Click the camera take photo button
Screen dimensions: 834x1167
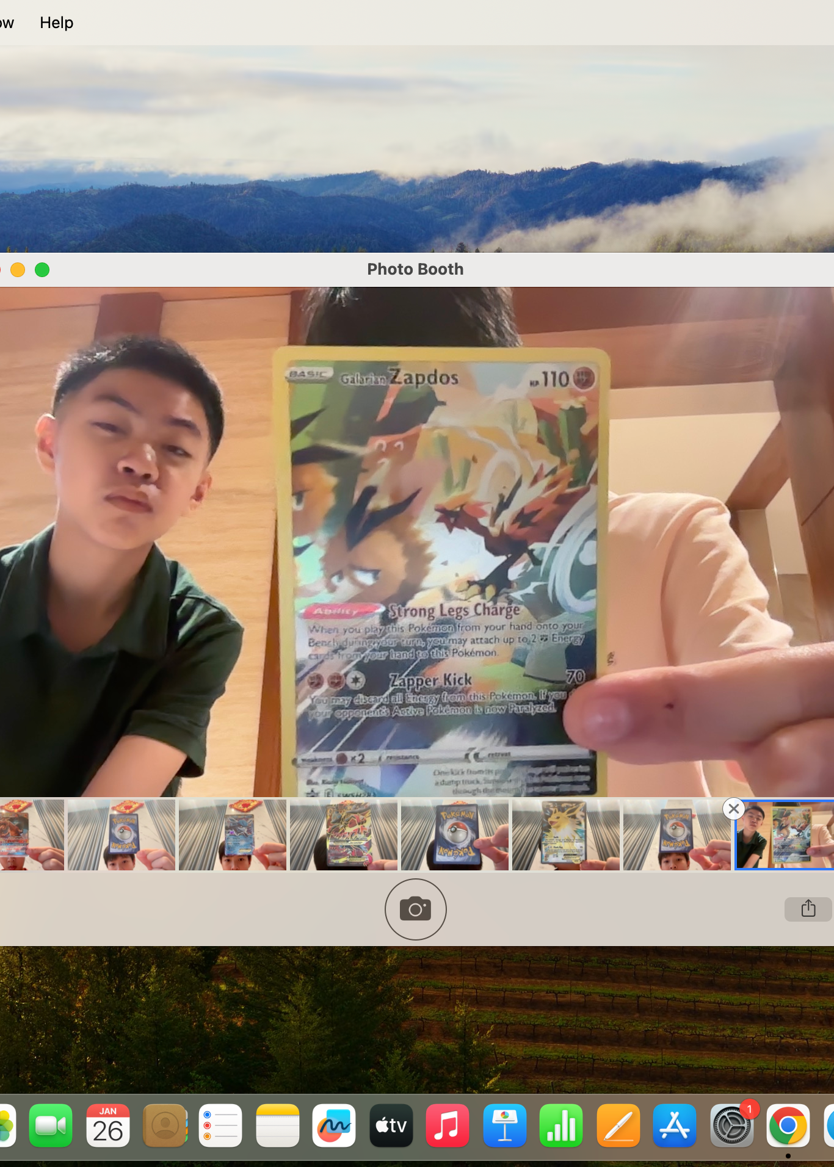(415, 909)
